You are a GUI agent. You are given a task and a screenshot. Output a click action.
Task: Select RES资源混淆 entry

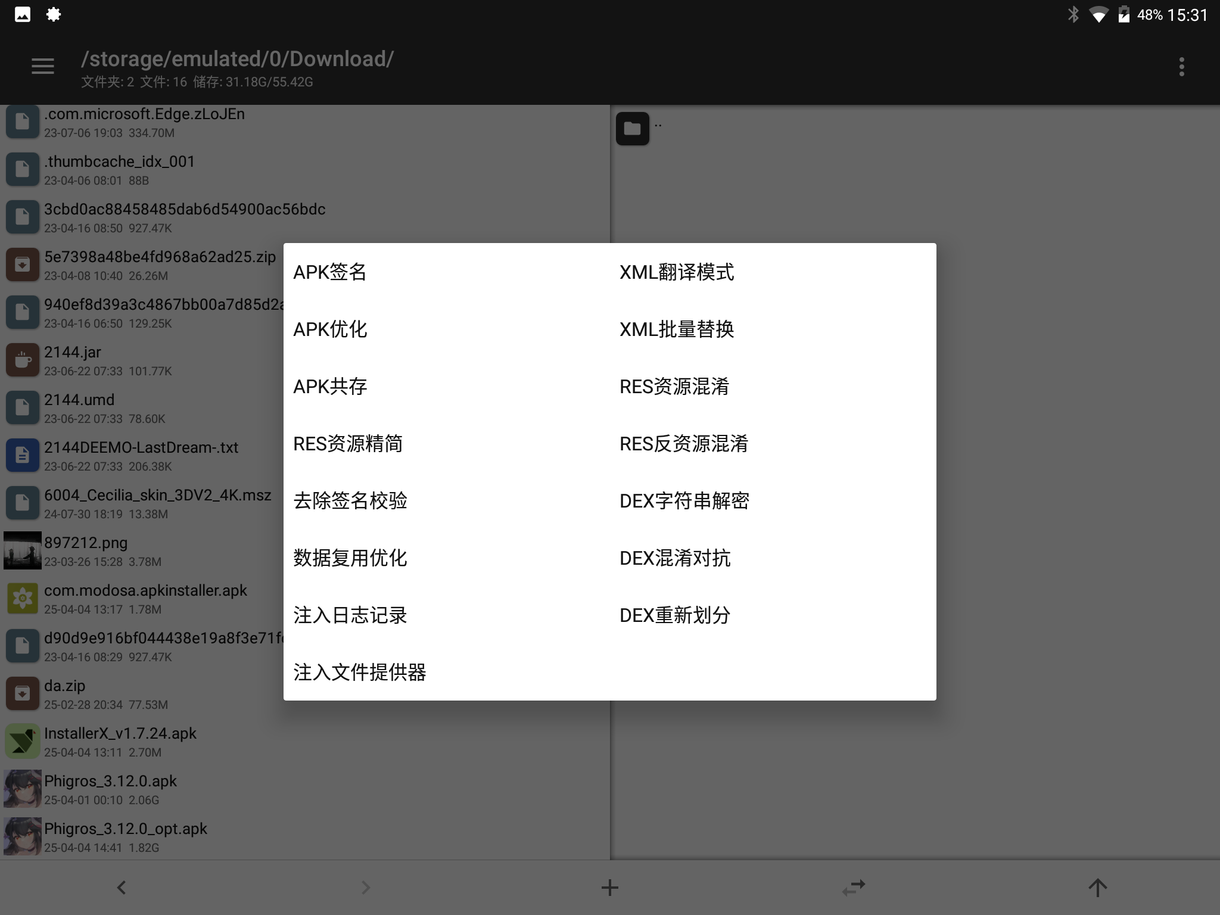[674, 387]
